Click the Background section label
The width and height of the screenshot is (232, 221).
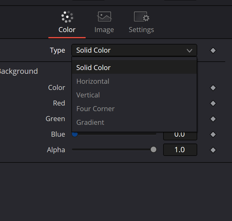click(x=19, y=72)
